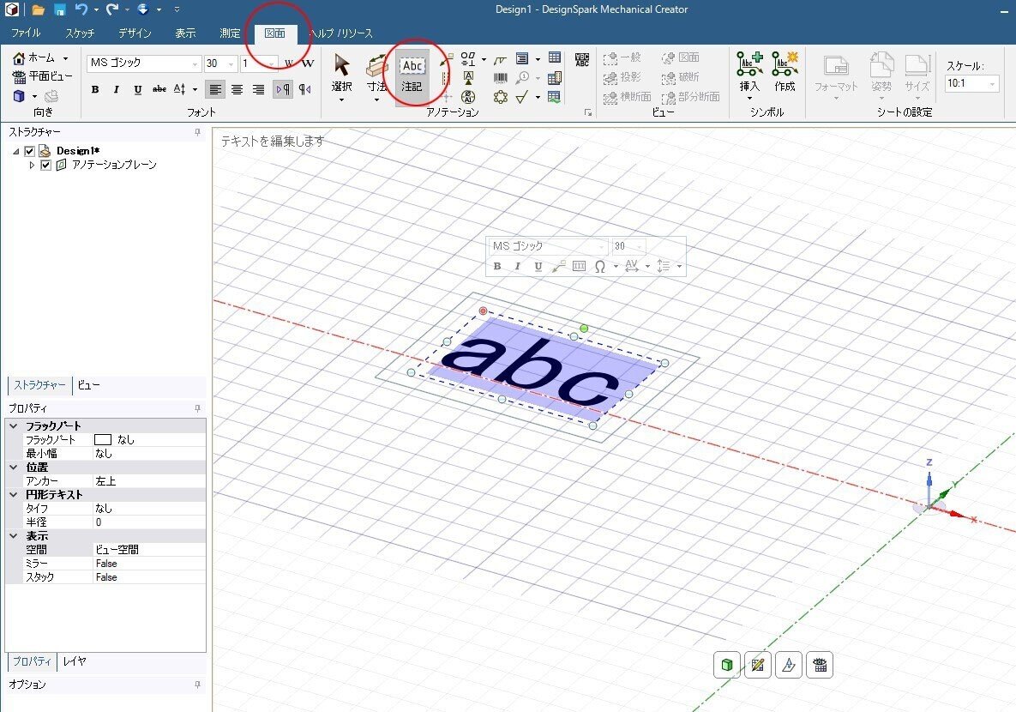This screenshot has height=712, width=1016.
Task: Toggle Italic in the ribbon font group
Action: pos(116,89)
